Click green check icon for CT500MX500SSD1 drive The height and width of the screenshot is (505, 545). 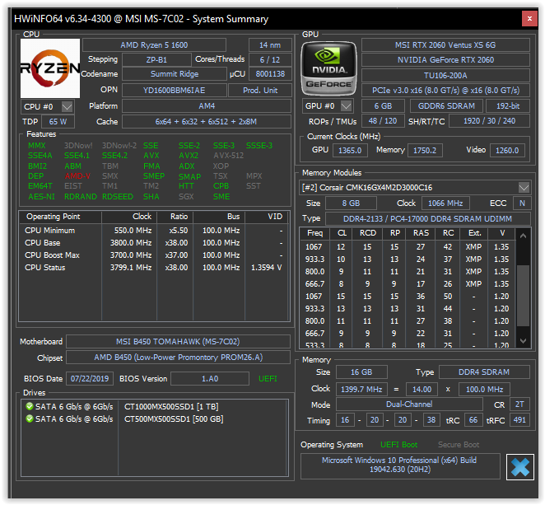[x=29, y=418]
